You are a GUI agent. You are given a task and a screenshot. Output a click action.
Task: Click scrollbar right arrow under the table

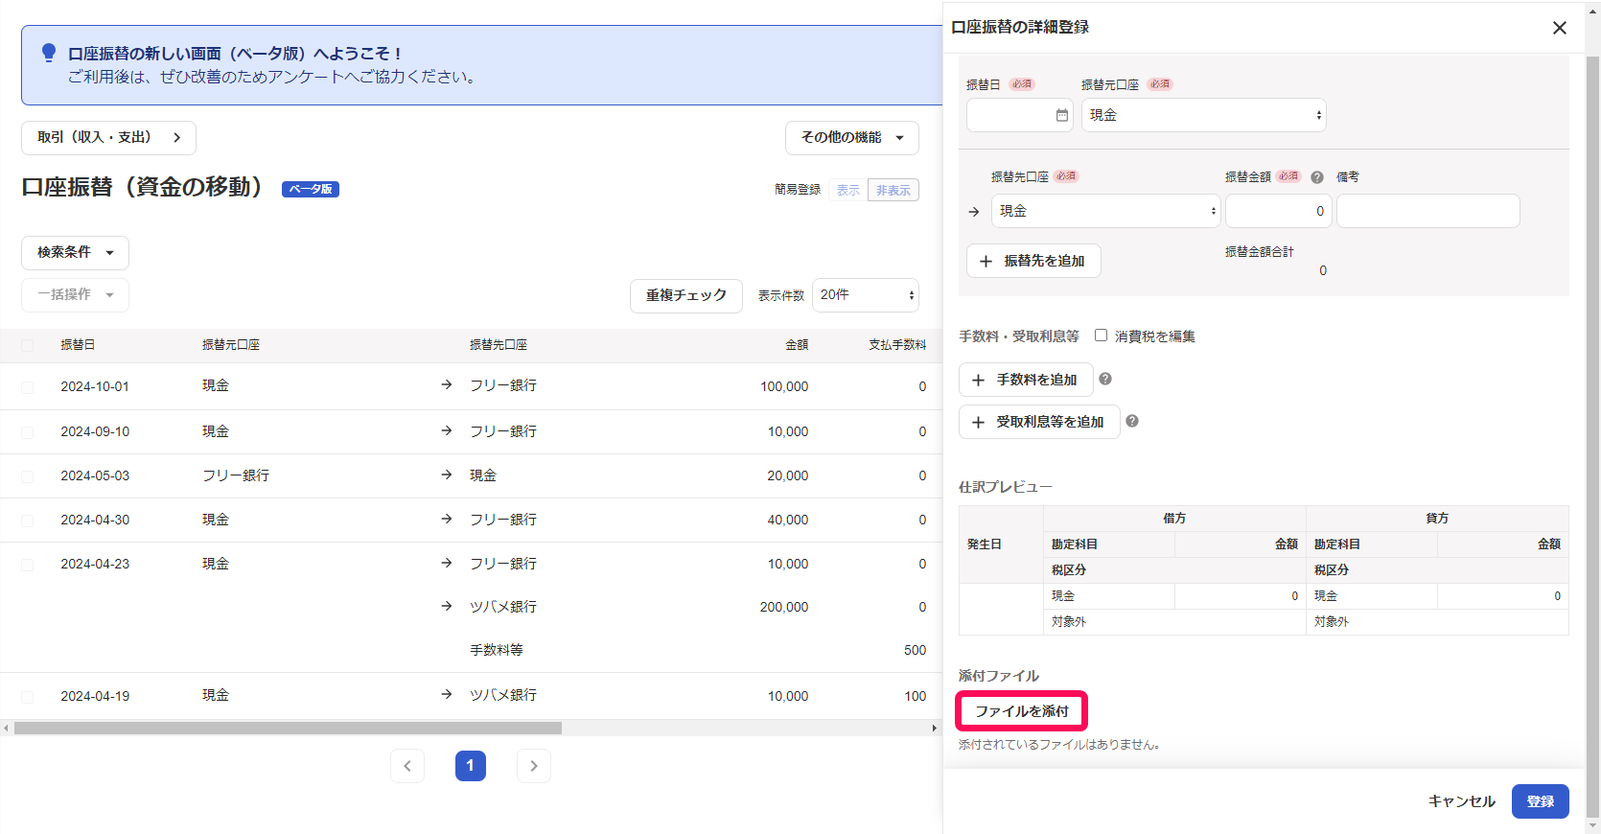(935, 729)
